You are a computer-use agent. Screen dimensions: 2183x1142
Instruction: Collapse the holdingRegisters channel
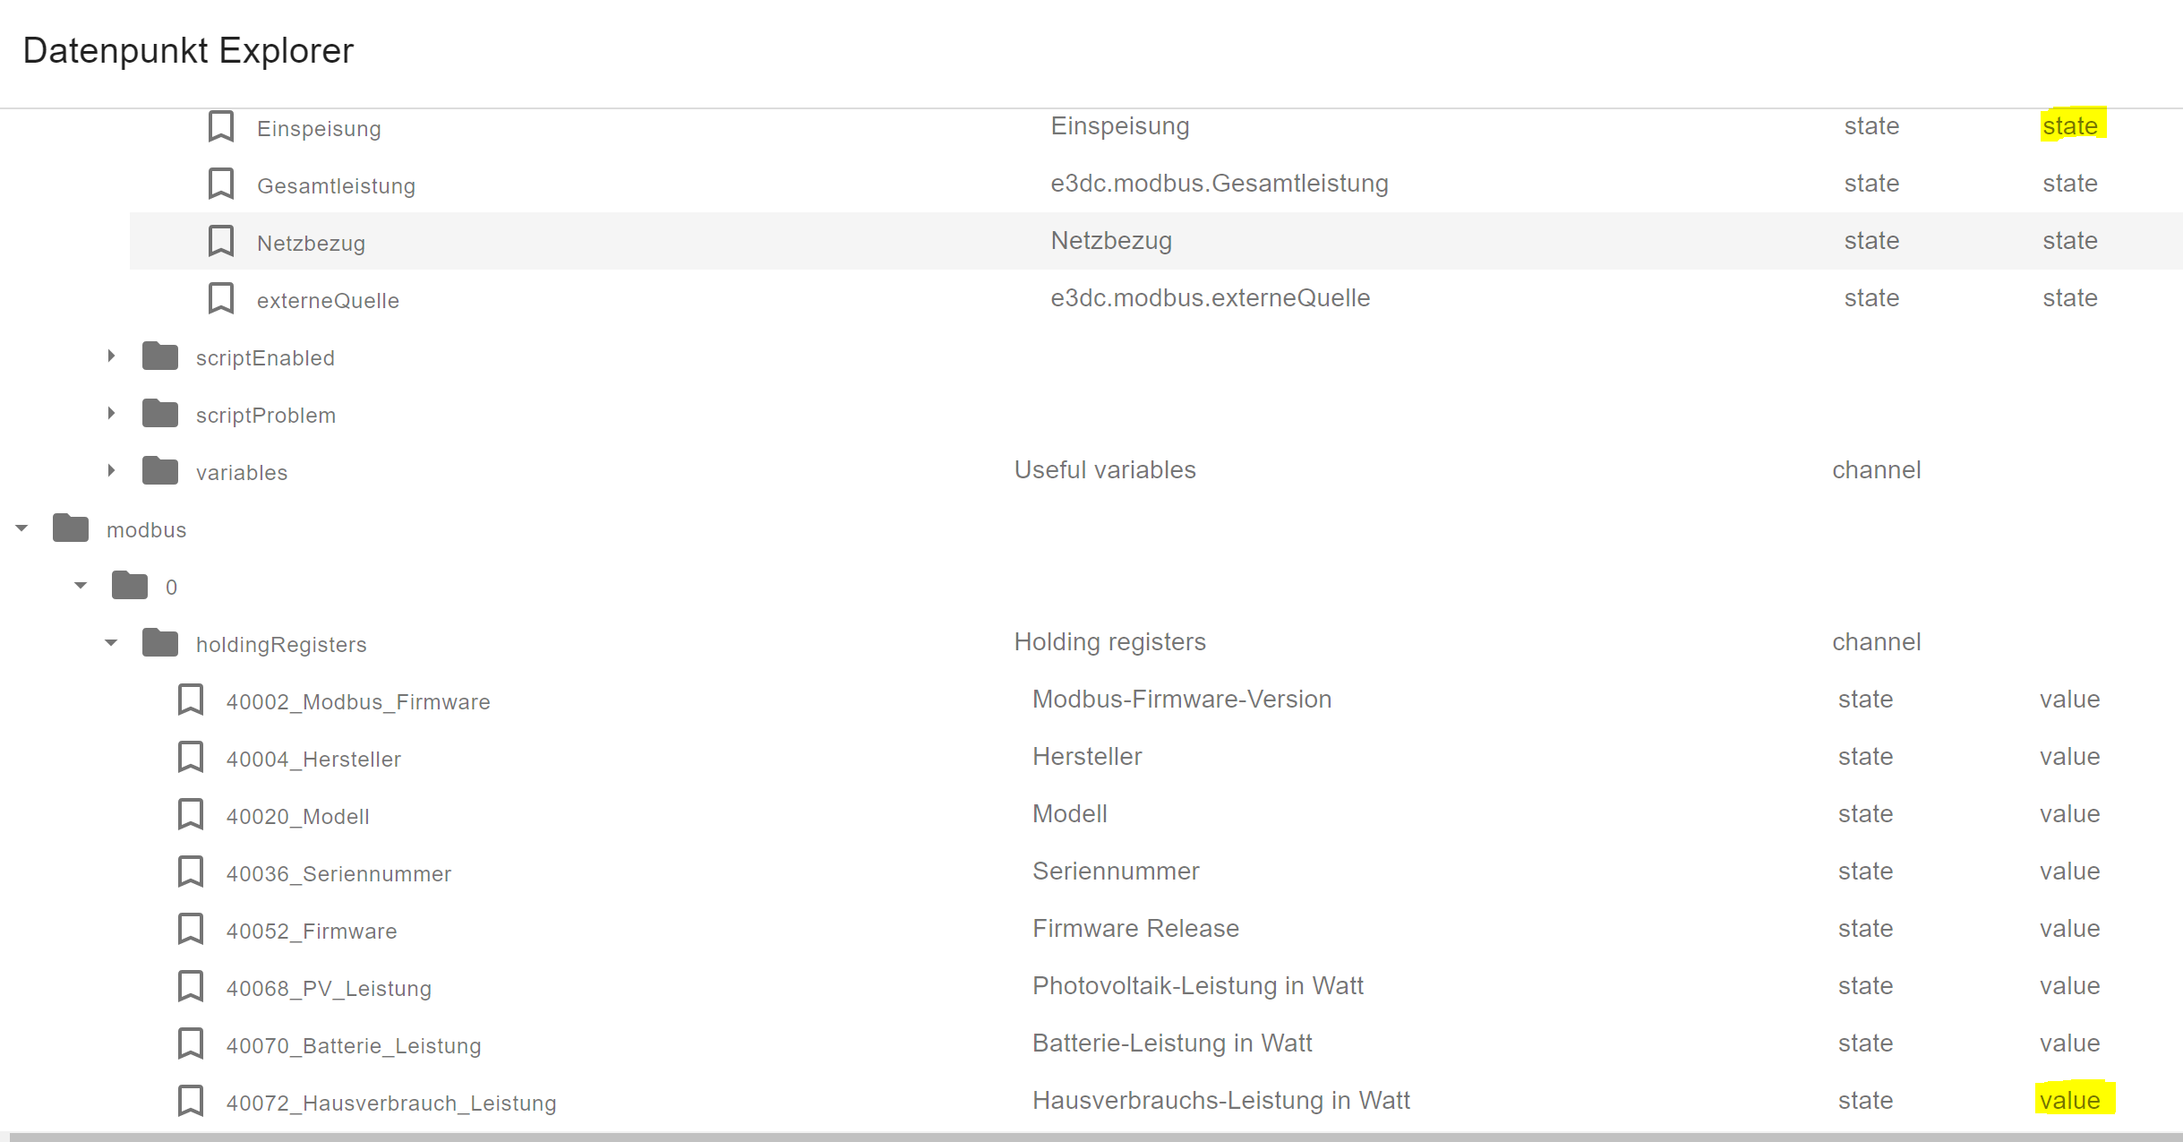point(111,643)
